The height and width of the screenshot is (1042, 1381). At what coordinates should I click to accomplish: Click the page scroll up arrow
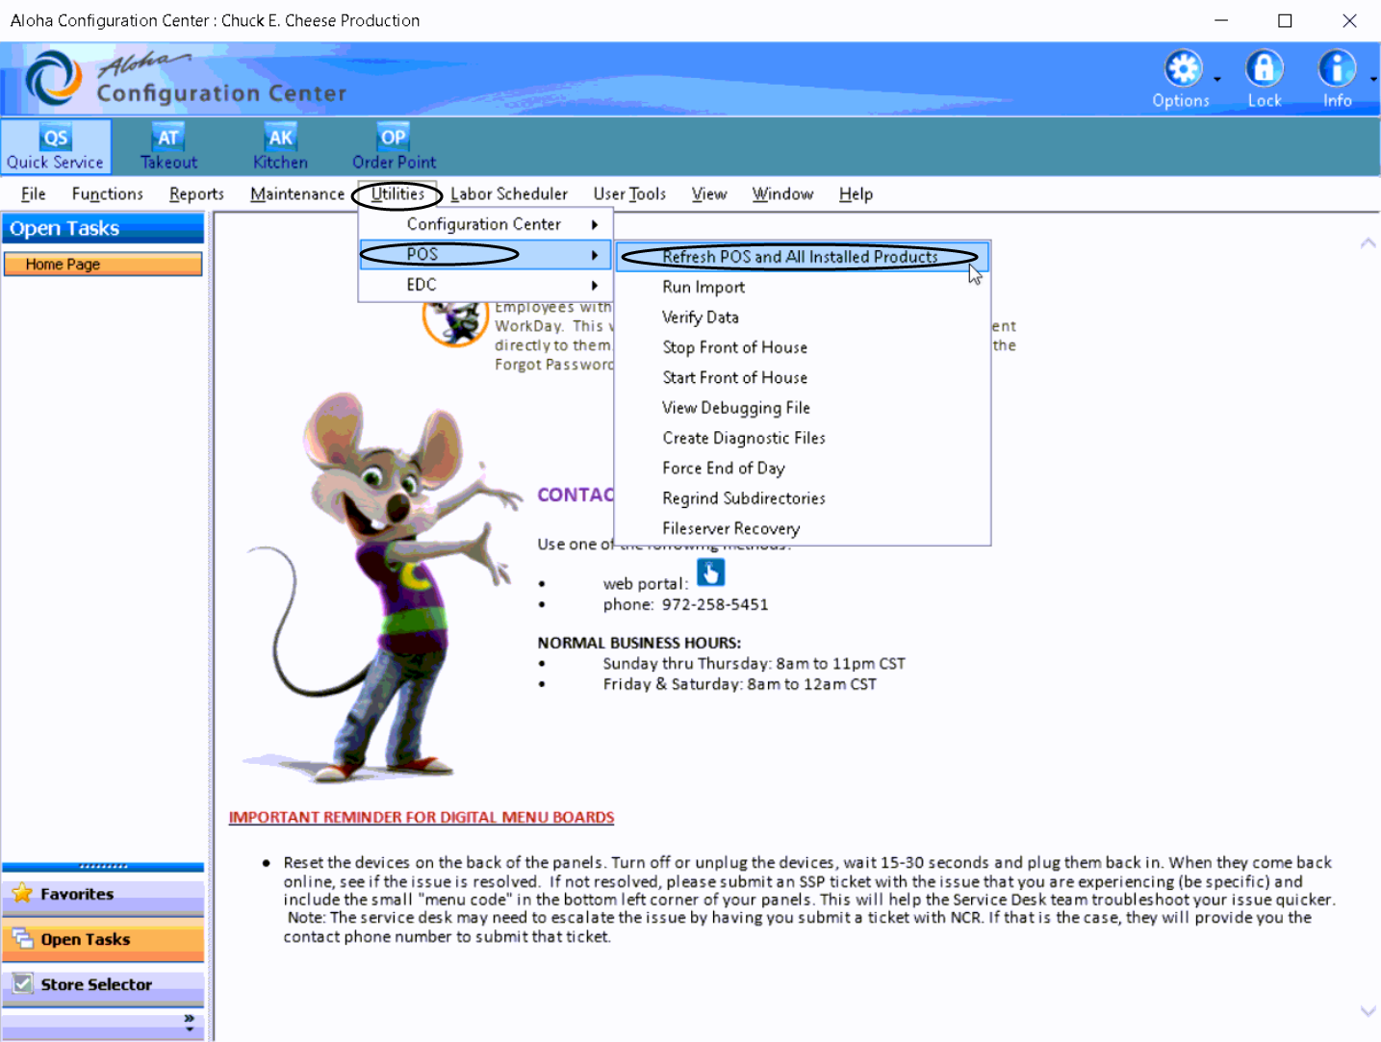(1368, 243)
